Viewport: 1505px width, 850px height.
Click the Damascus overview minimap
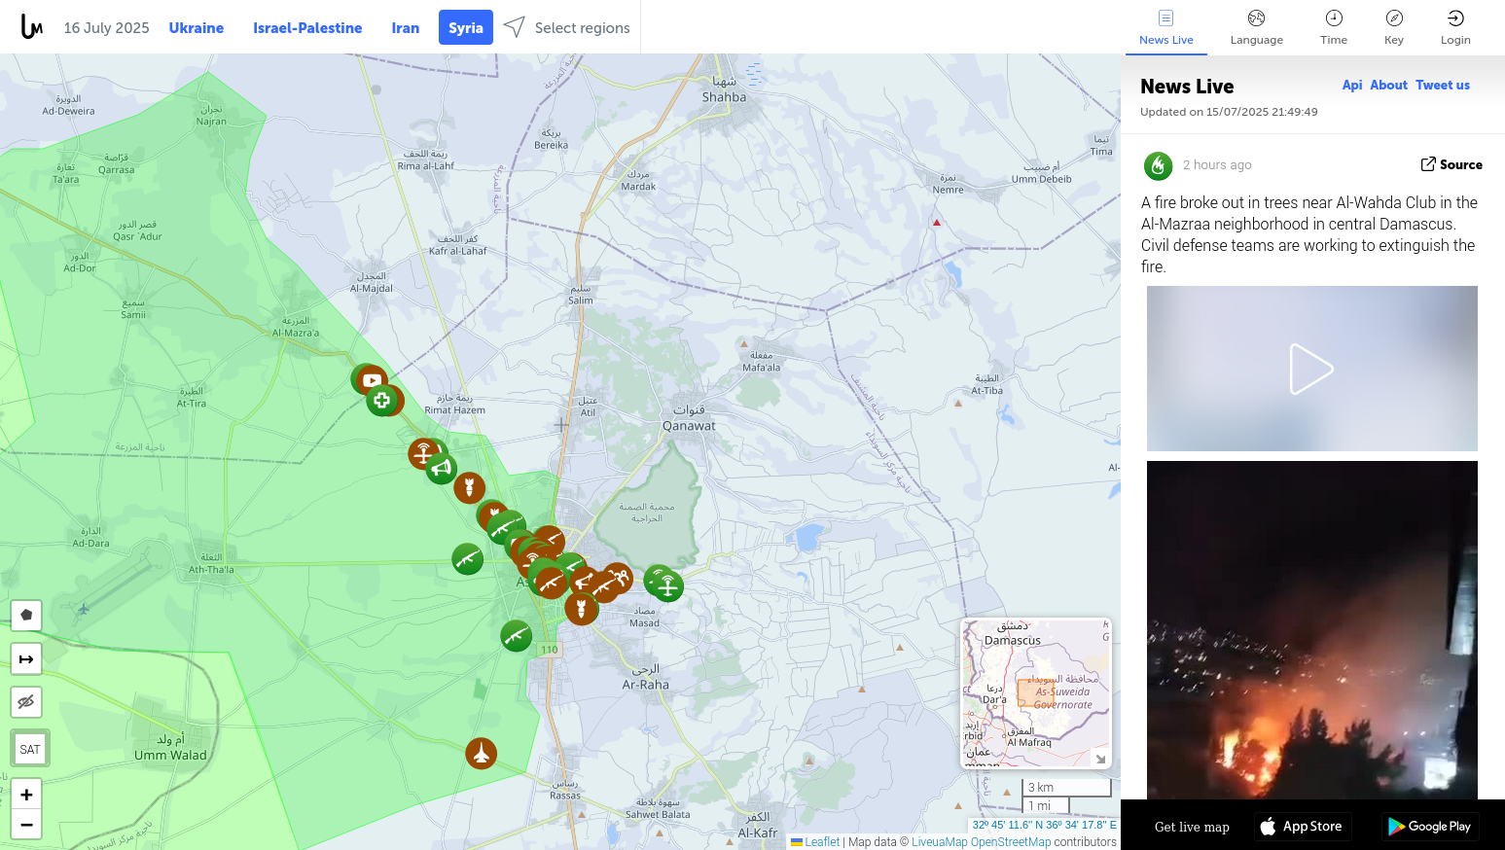coord(1037,692)
